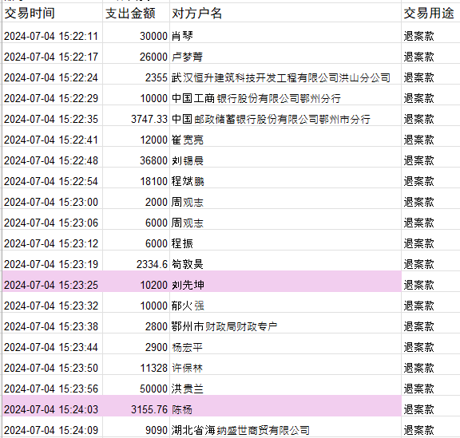This screenshot has width=460, height=438.
Task: Select 退案款 cell in the 陈杨 row
Action: (x=430, y=409)
